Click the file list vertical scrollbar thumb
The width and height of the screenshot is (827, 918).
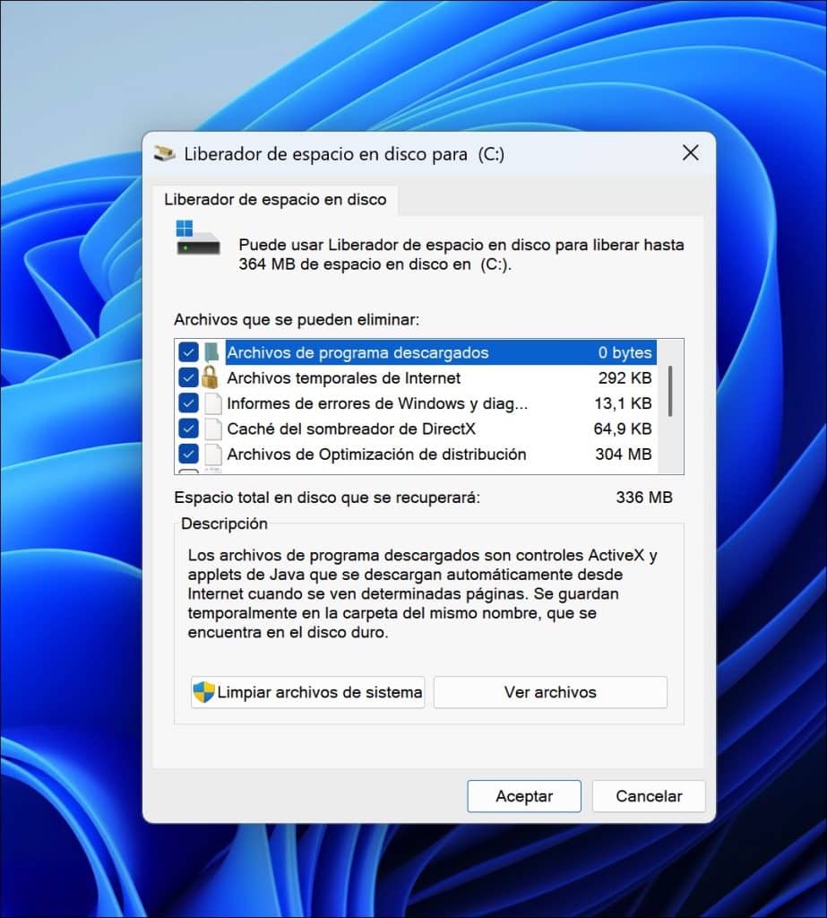[670, 391]
